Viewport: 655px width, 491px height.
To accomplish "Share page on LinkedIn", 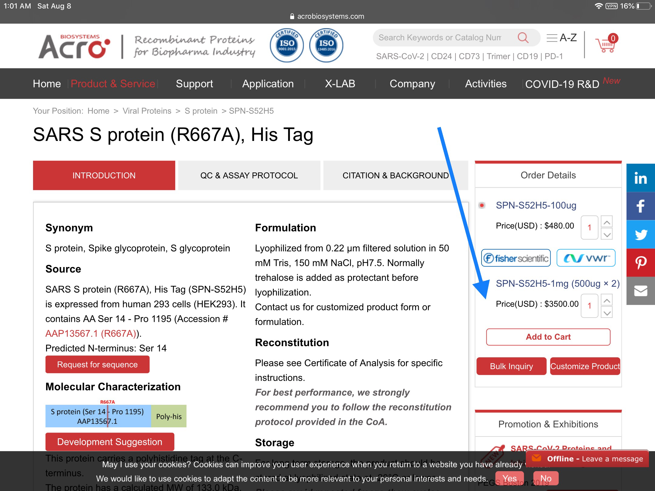I will tap(641, 178).
